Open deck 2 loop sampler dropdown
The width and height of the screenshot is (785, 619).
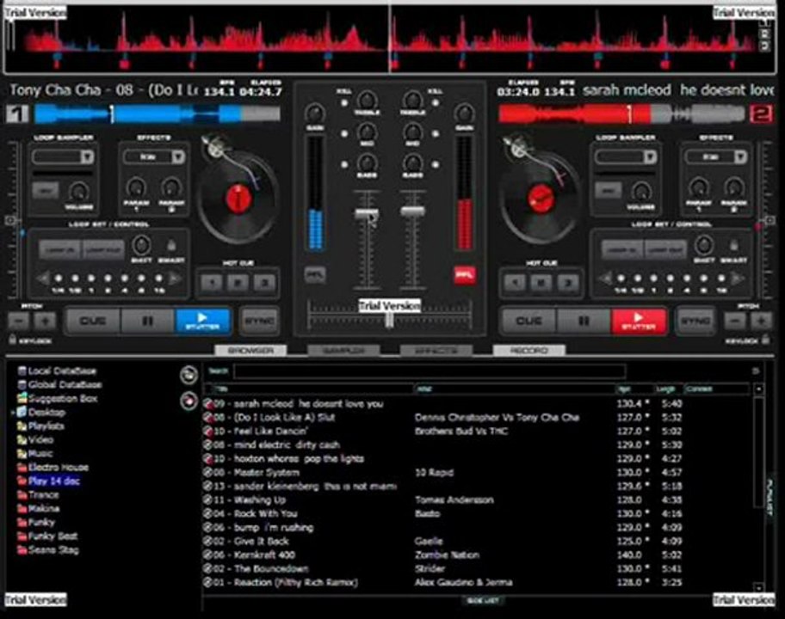point(650,157)
